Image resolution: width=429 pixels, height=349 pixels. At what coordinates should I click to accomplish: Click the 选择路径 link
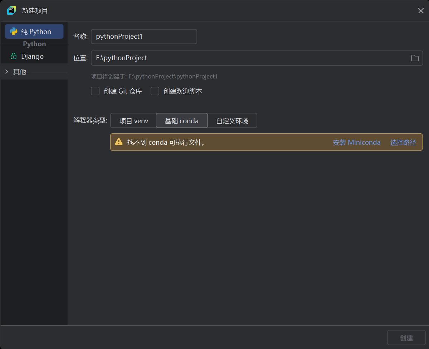coord(403,143)
